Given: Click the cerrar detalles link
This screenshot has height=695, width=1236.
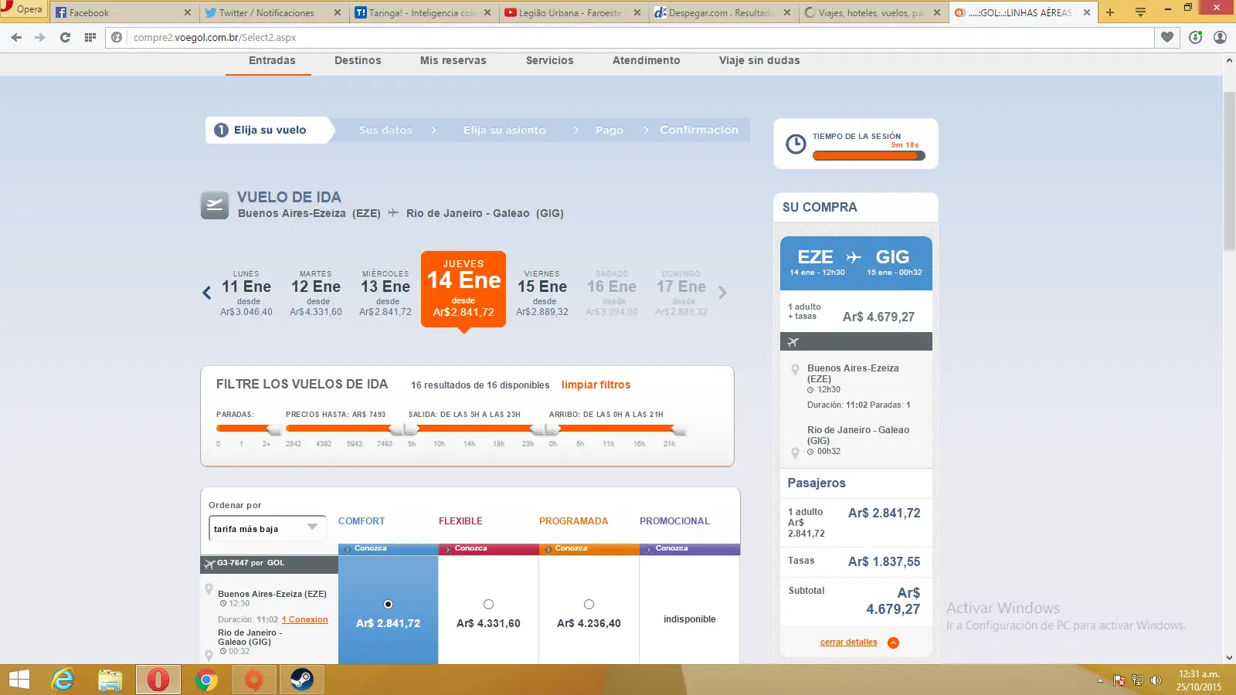Looking at the screenshot, I should click(x=848, y=642).
